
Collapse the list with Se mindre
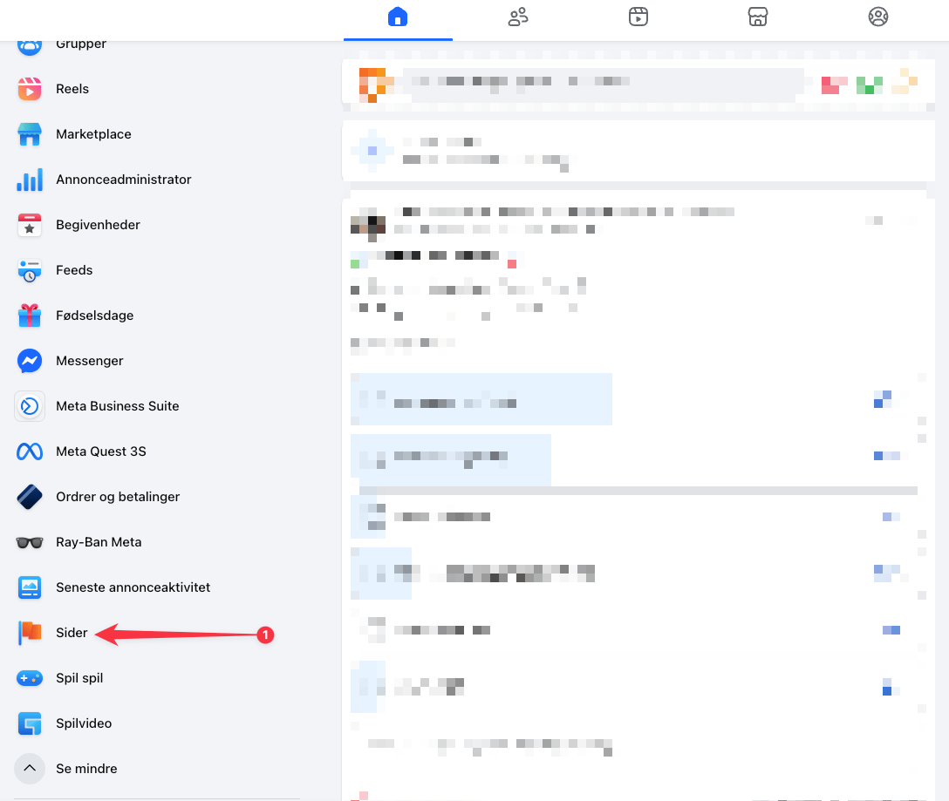pos(66,769)
